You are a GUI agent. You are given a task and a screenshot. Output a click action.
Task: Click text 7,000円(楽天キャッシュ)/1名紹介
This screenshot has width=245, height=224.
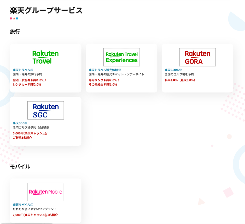click(x=35, y=215)
